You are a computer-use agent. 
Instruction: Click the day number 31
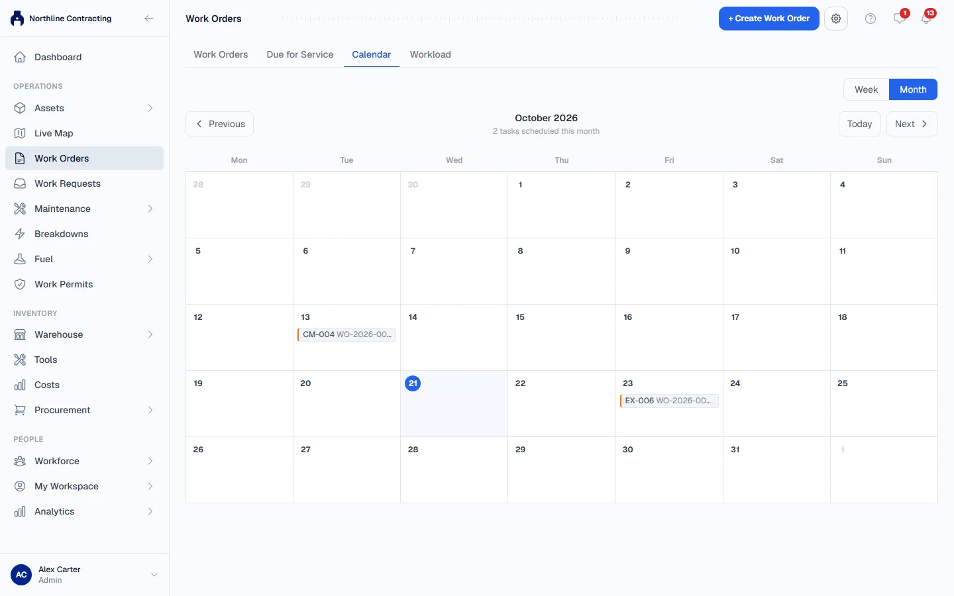pyautogui.click(x=735, y=450)
